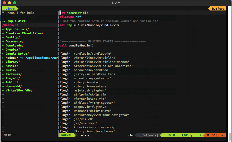Click the 'set nocompatible' line

click(x=74, y=13)
